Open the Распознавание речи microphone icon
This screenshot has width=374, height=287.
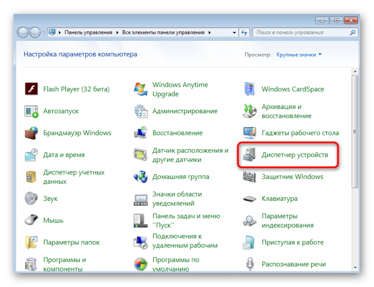(x=250, y=264)
